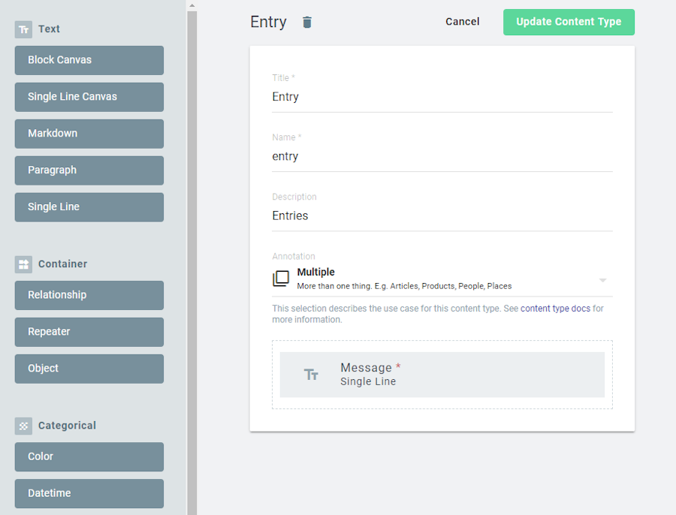Add a Markdown field
The height and width of the screenshot is (515, 676).
point(89,134)
